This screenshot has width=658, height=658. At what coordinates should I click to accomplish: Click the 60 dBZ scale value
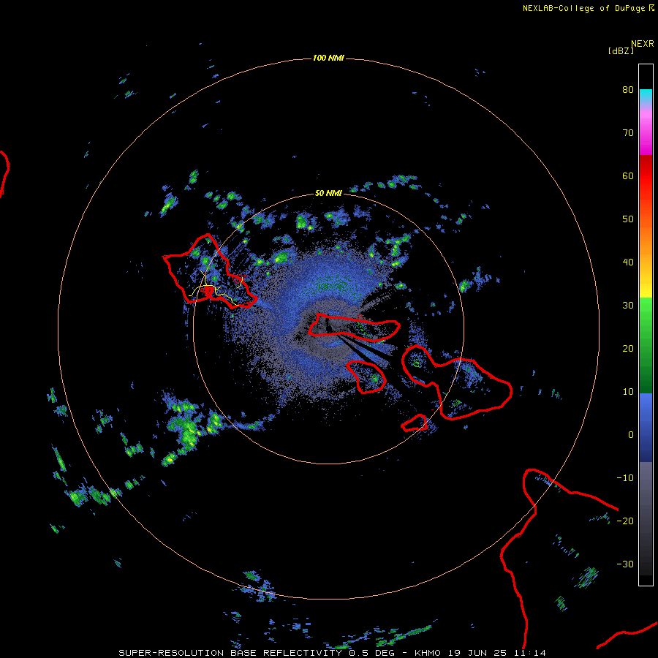pyautogui.click(x=628, y=176)
